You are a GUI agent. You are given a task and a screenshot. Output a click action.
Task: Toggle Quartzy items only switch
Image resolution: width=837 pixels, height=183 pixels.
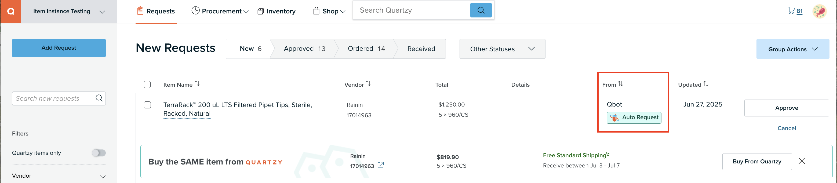point(99,153)
